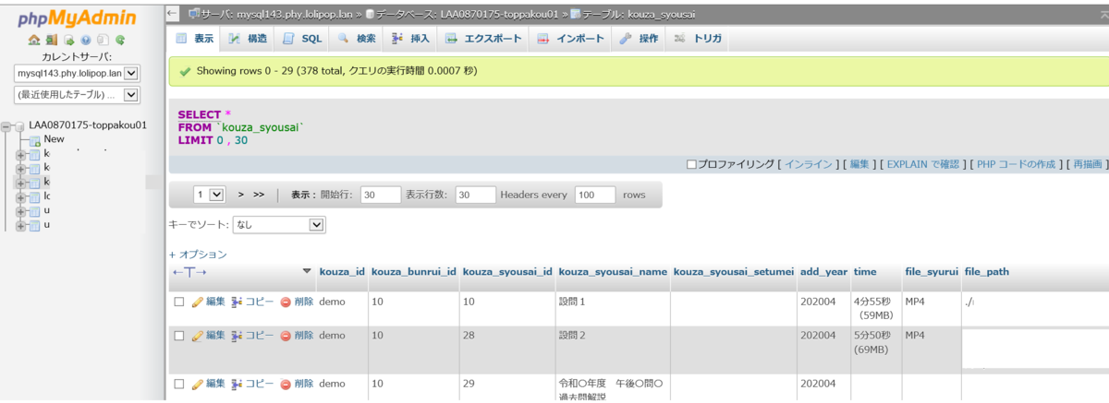The height and width of the screenshot is (403, 1109).
Task: Click the database icon for LAA0870175-toppakou01
Action: tap(20, 125)
